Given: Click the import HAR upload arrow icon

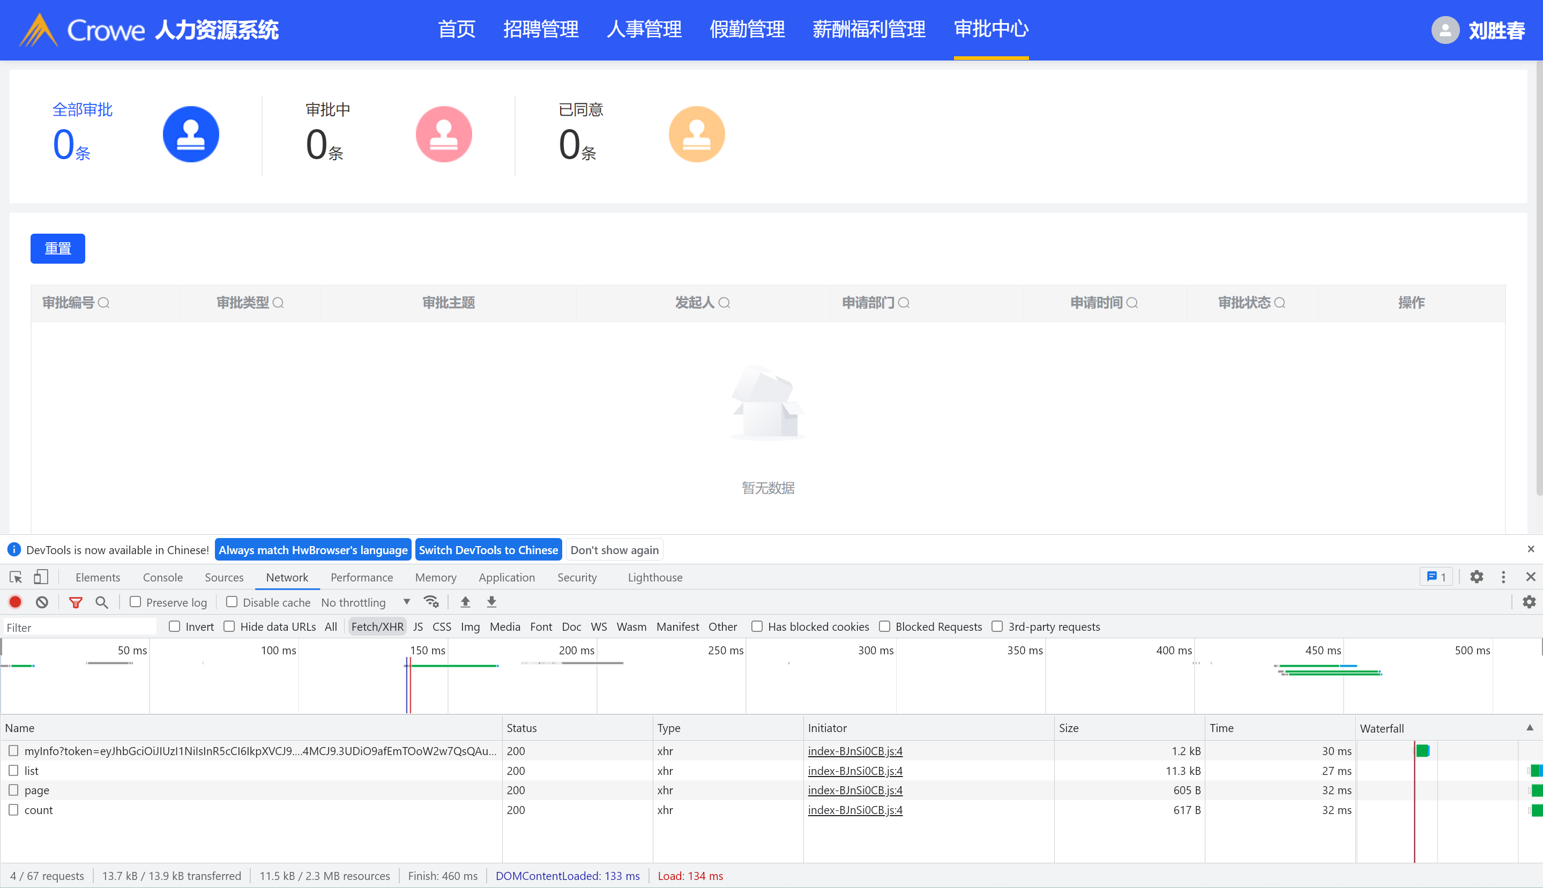Looking at the screenshot, I should click(465, 602).
